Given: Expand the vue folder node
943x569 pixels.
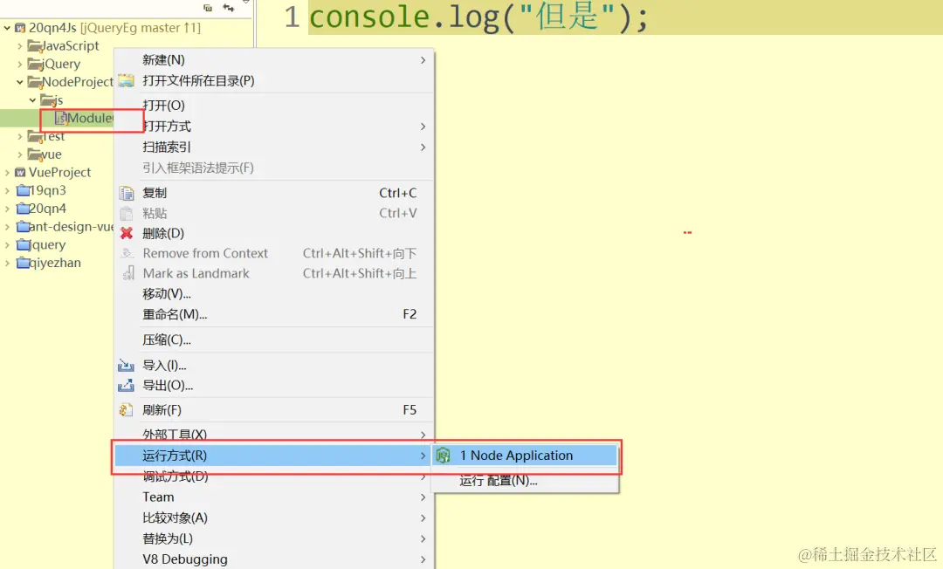Looking at the screenshot, I should click(20, 154).
